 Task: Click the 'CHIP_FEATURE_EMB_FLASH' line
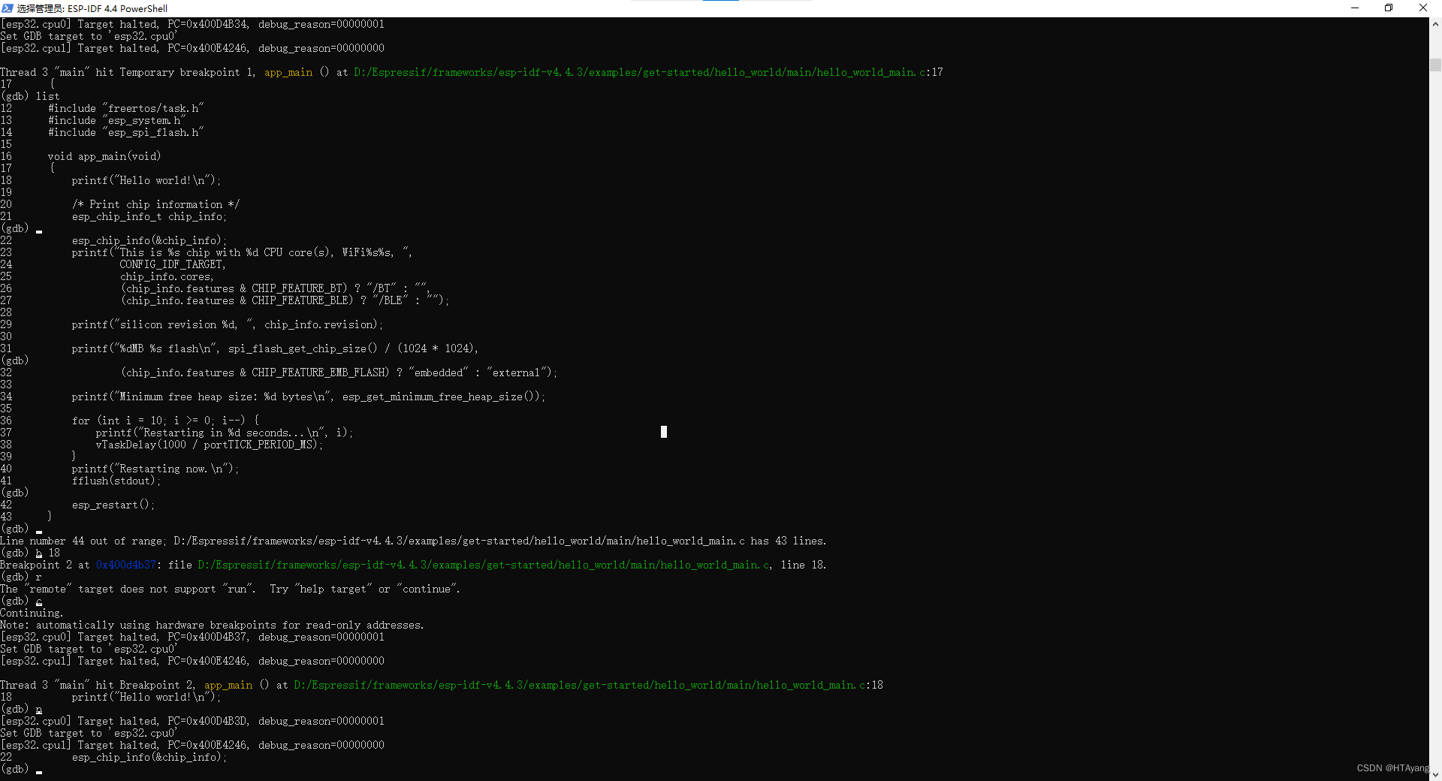click(x=339, y=372)
